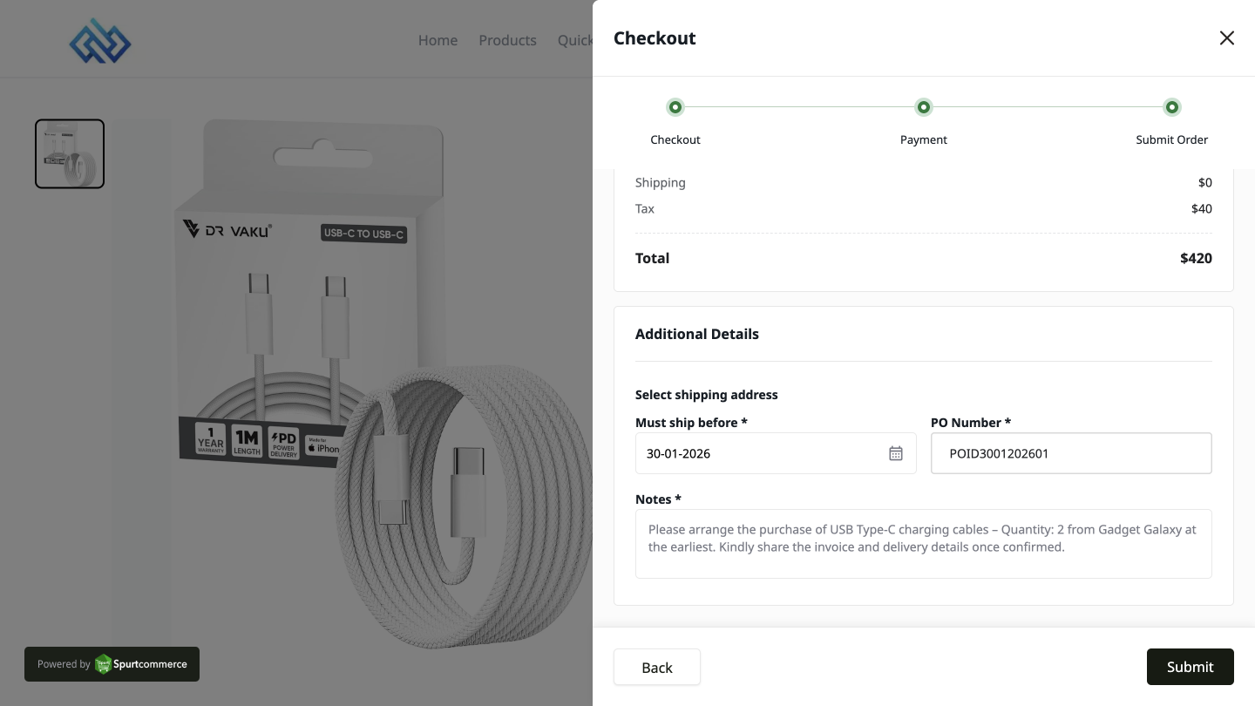Screen dimensions: 1255x706
Task: Click the store logo in the header
Action: 99,40
